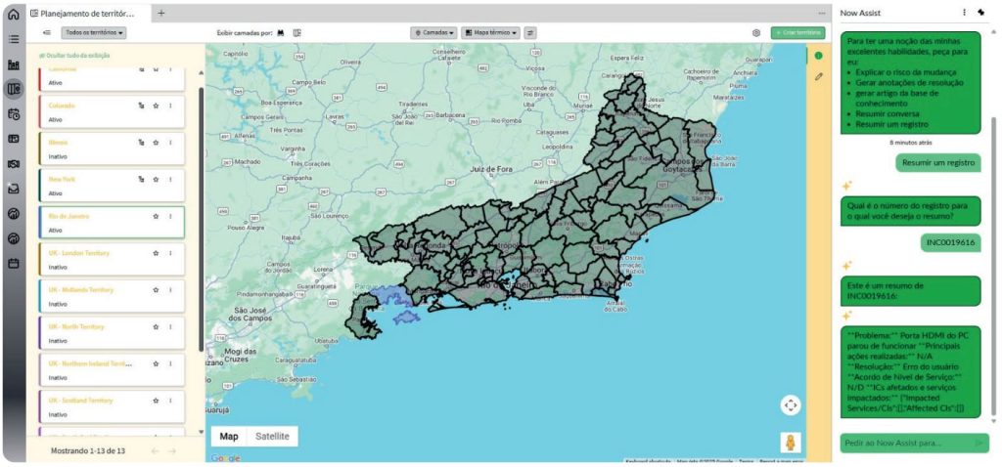Recenter the map with the crosshair button

click(x=791, y=405)
